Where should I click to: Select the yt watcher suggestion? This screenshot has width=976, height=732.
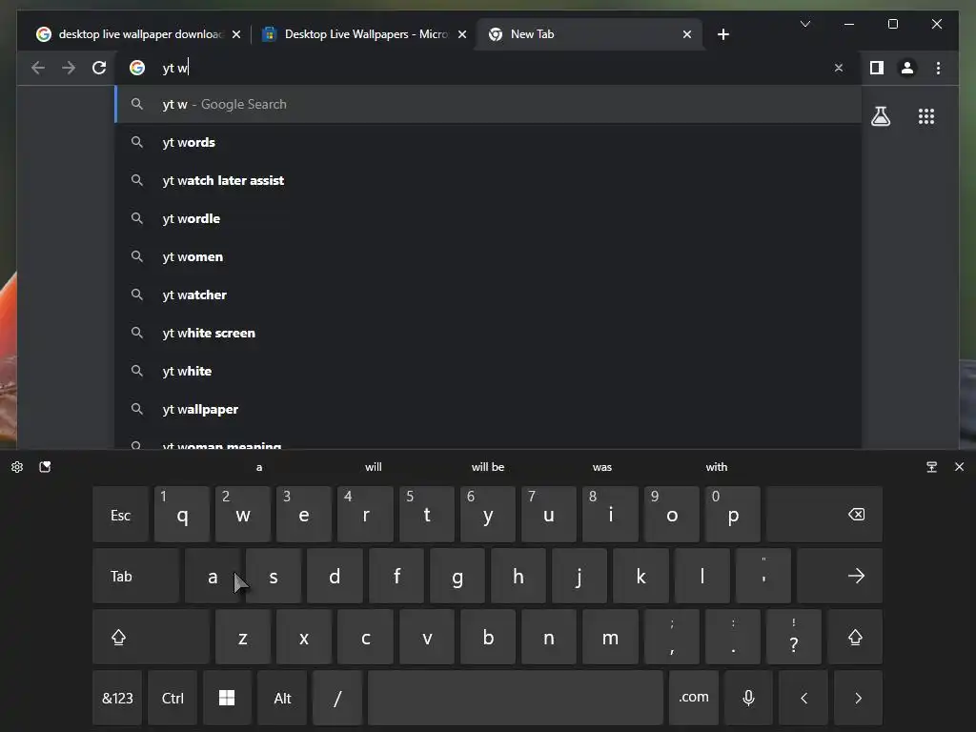[x=488, y=295]
